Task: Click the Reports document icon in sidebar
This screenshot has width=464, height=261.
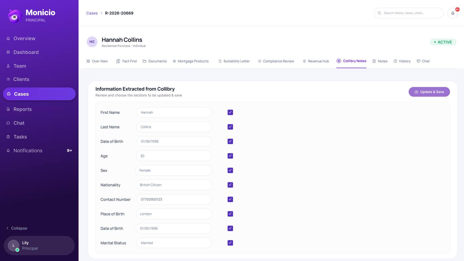Action: click(x=8, y=109)
